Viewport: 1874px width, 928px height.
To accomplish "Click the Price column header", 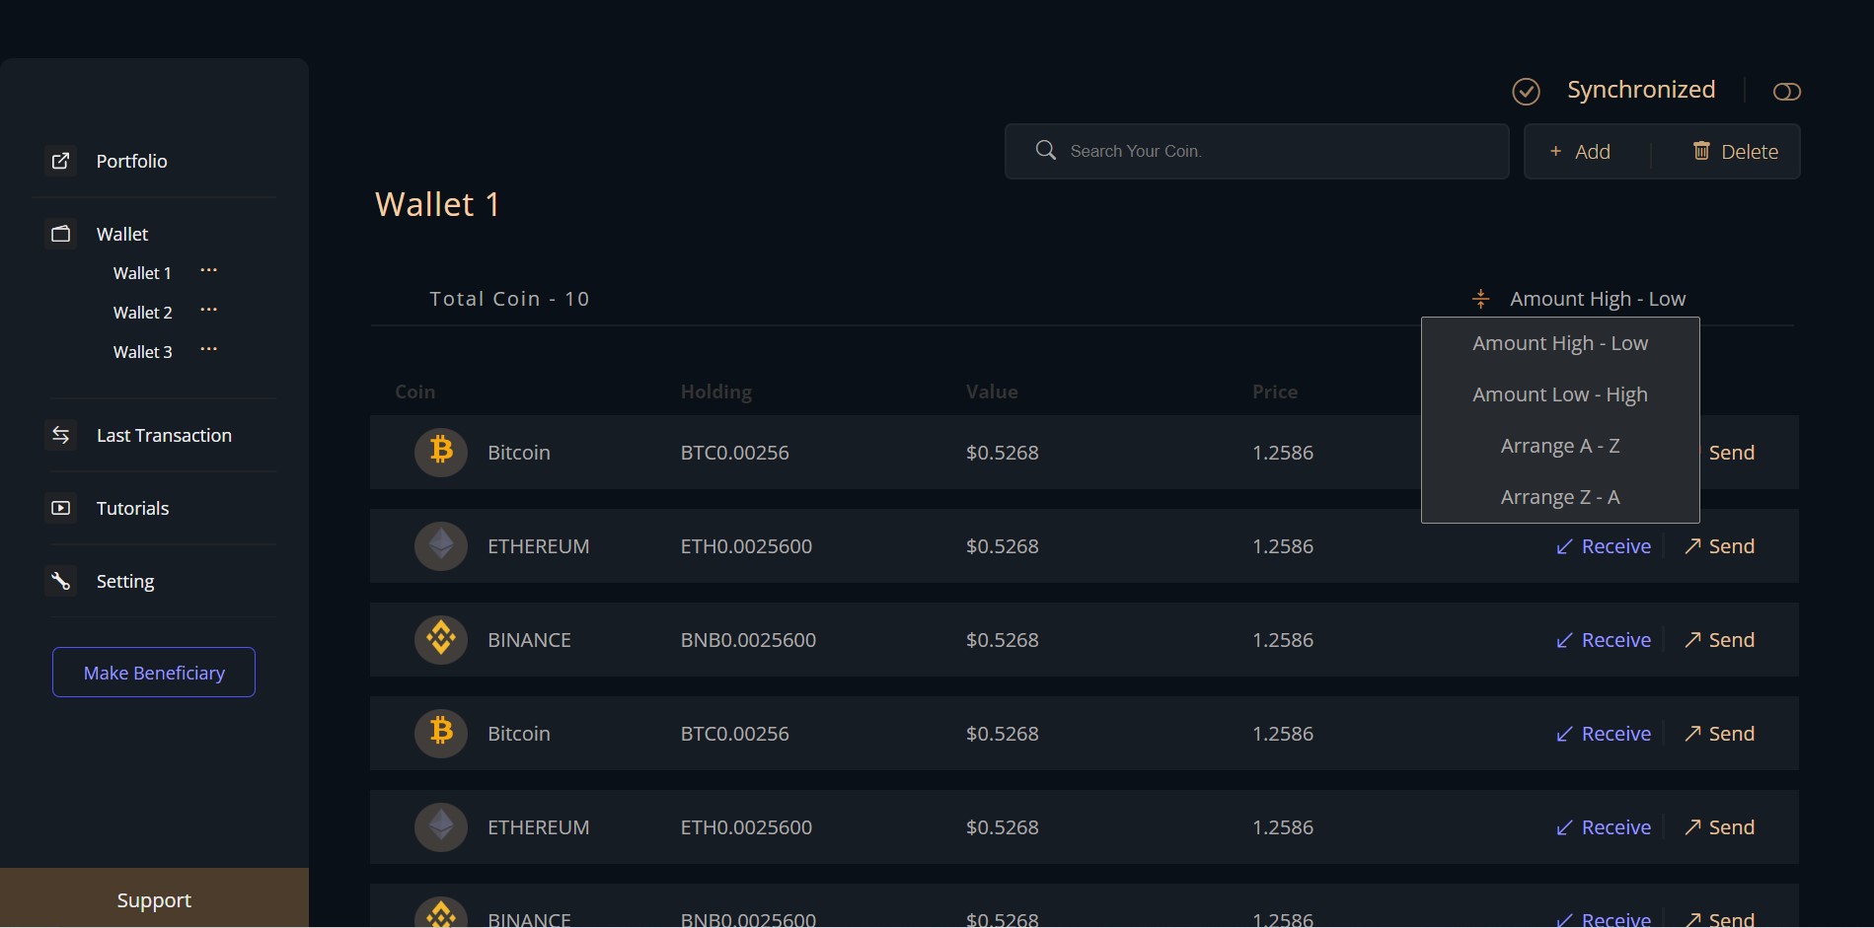I will click(1274, 392).
